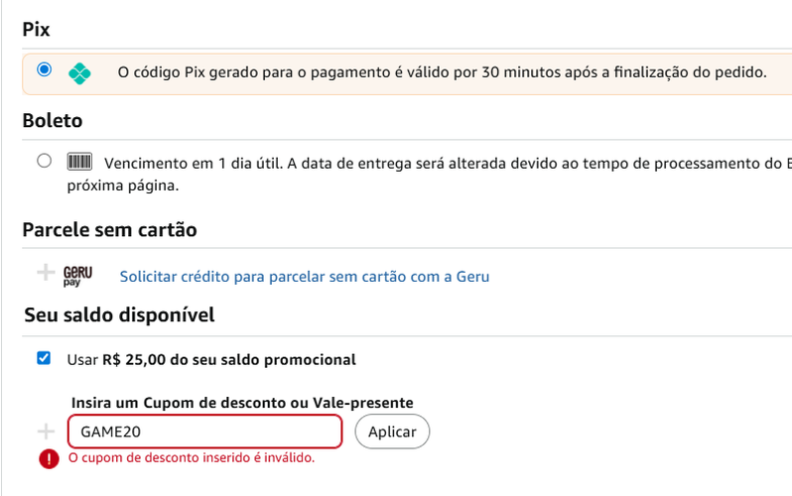Viewport: 792px width, 496px height.
Task: Click the Geru pay logo
Action: pyautogui.click(x=77, y=275)
